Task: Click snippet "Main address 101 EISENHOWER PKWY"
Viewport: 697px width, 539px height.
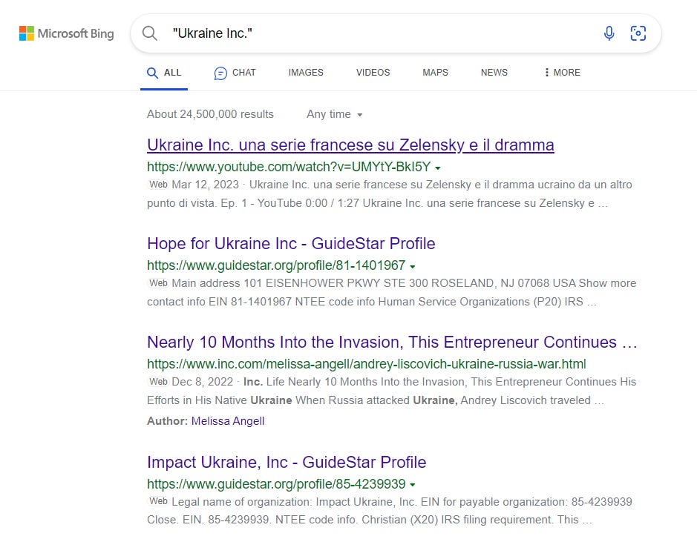Action: (276, 282)
